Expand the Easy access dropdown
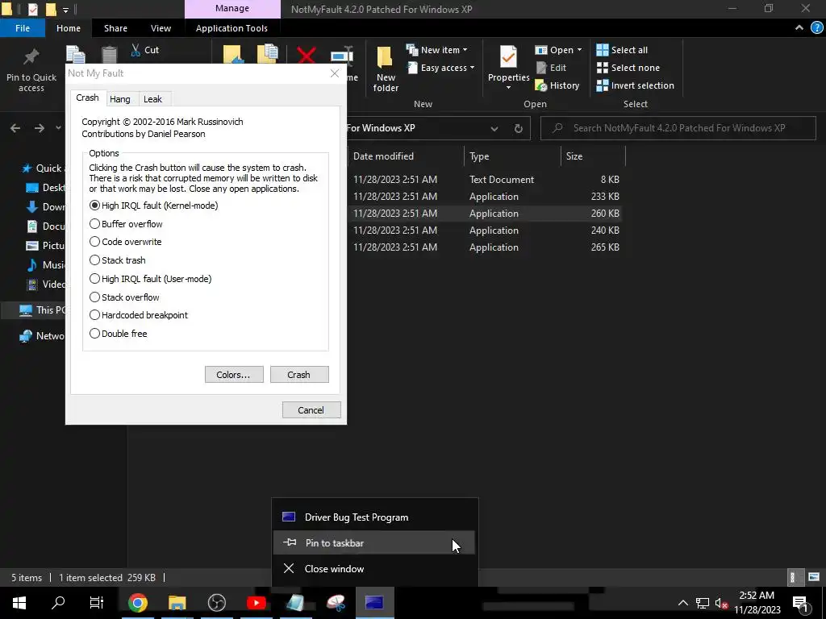 (x=441, y=68)
